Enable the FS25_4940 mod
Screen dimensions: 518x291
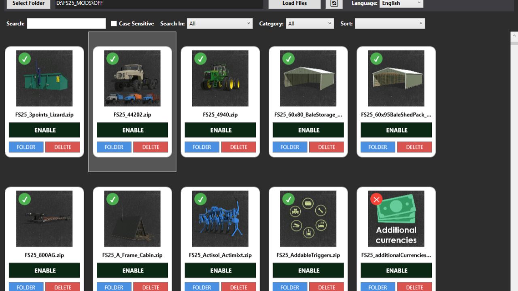(x=220, y=130)
